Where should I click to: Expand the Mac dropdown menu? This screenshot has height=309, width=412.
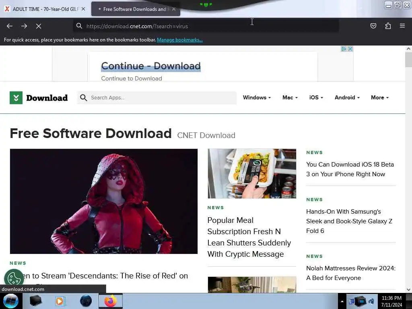click(290, 97)
